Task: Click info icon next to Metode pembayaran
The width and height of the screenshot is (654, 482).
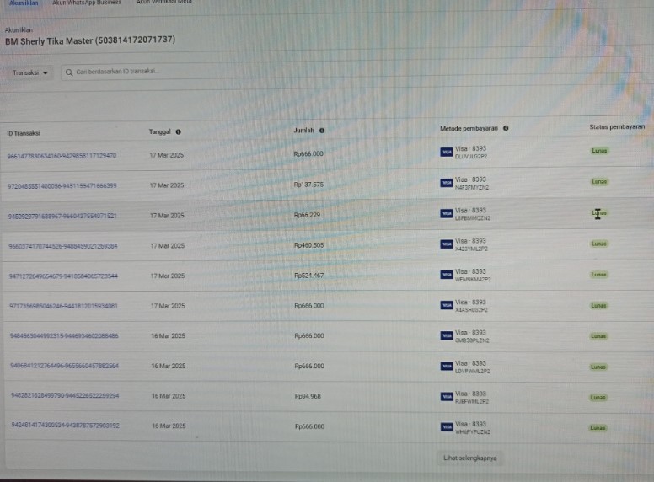Action: [506, 128]
